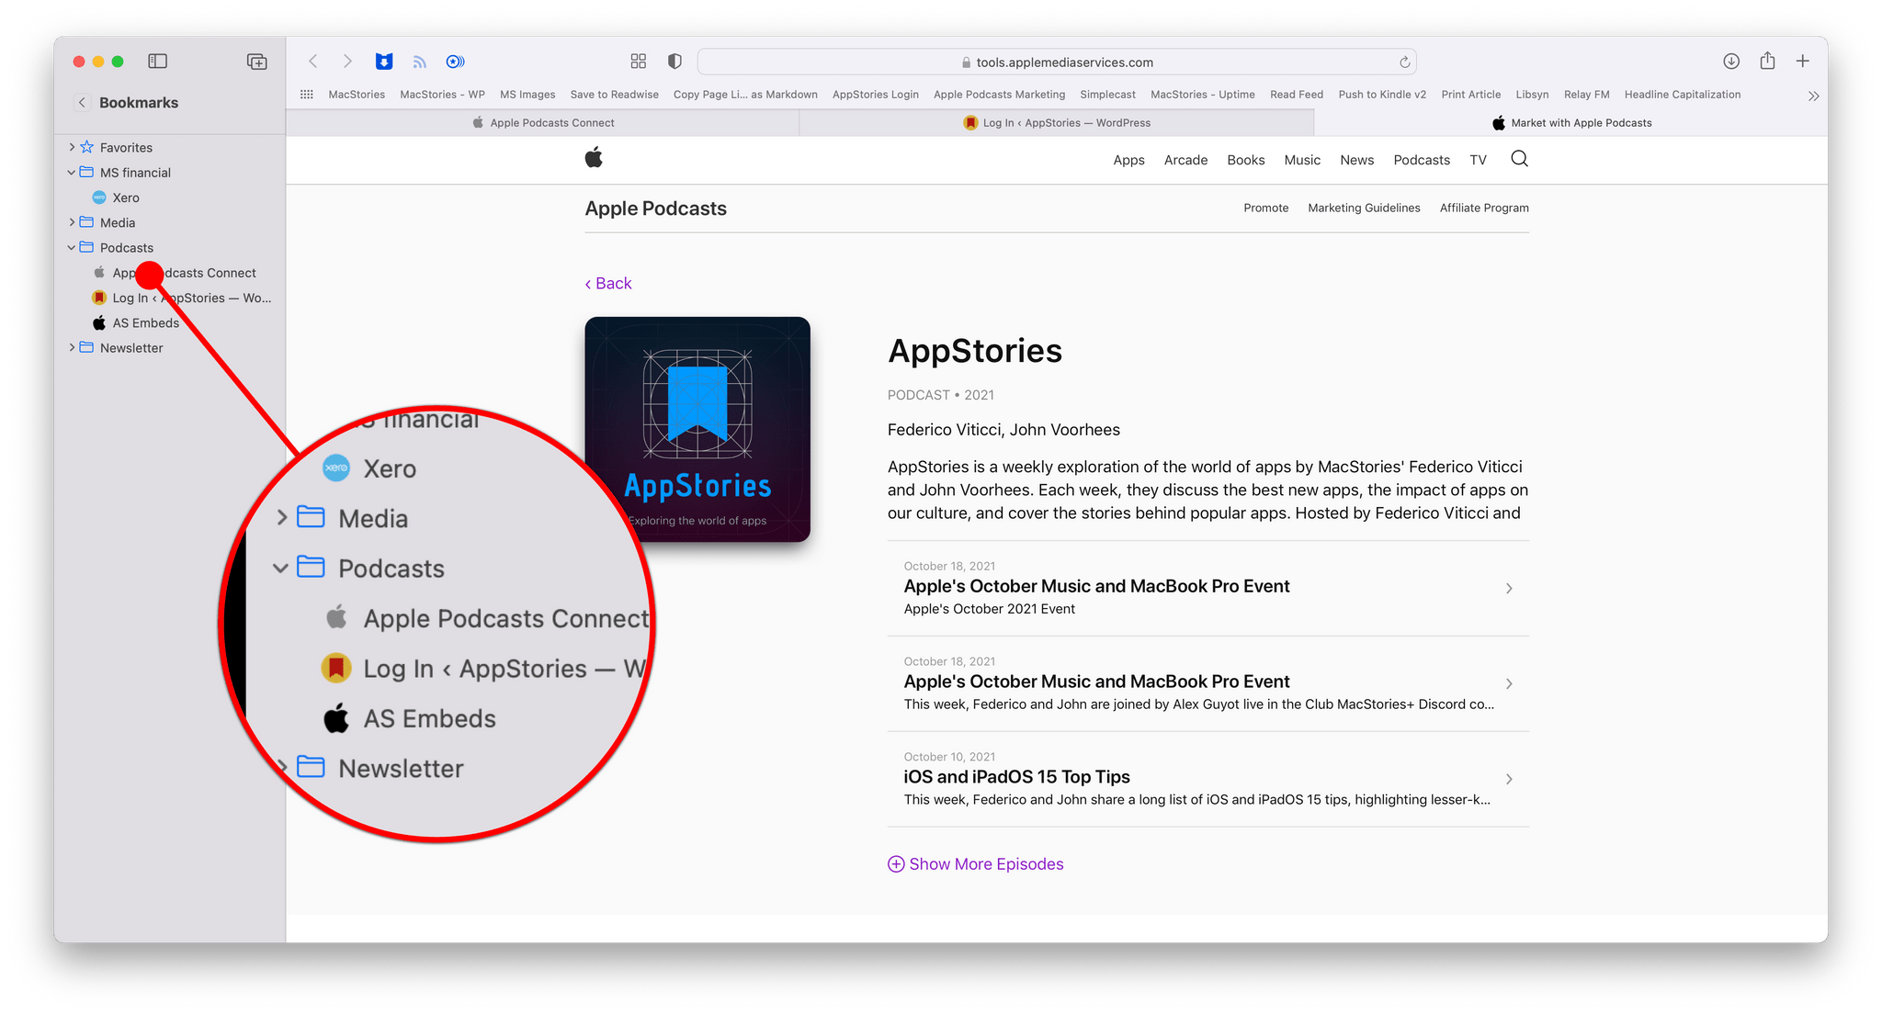This screenshot has height=1014, width=1882.
Task: Show more favorites with double chevron
Action: pyautogui.click(x=1813, y=96)
